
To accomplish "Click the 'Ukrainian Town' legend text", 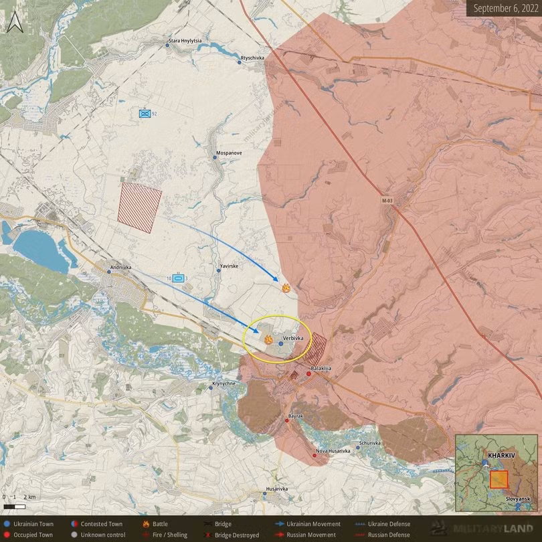I will [x=33, y=524].
